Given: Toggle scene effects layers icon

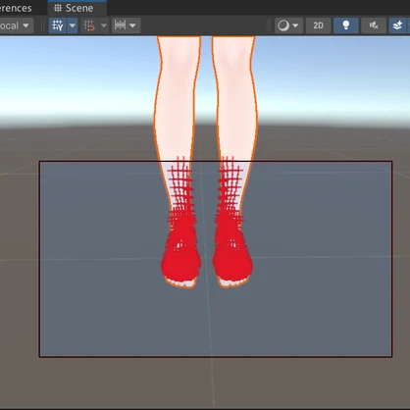Looking at the screenshot, I should point(398,26).
